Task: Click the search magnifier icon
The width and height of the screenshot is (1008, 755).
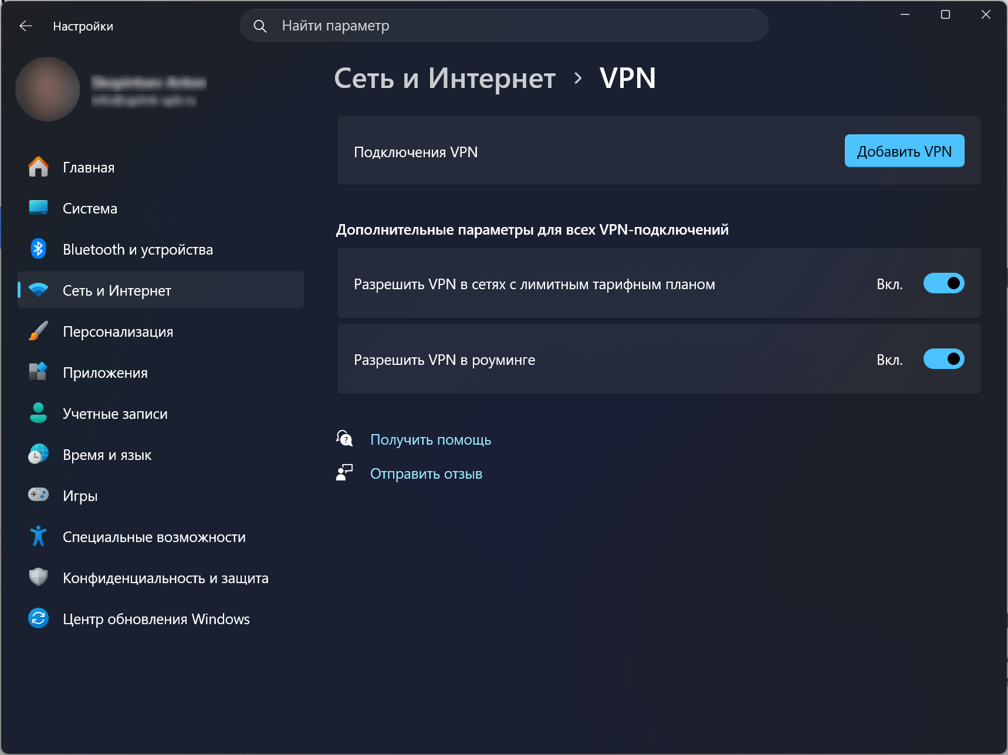Action: click(260, 26)
